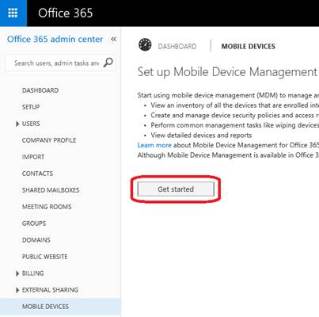Expand the BILLING section arrow
319x317 pixels.
(x=17, y=273)
